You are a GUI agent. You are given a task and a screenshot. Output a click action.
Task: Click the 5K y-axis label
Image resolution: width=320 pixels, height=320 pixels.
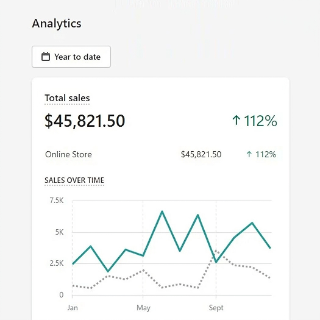(59, 232)
